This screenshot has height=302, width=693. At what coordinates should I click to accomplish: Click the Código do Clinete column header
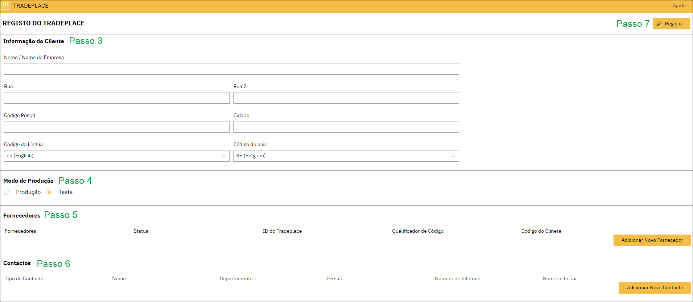(541, 231)
